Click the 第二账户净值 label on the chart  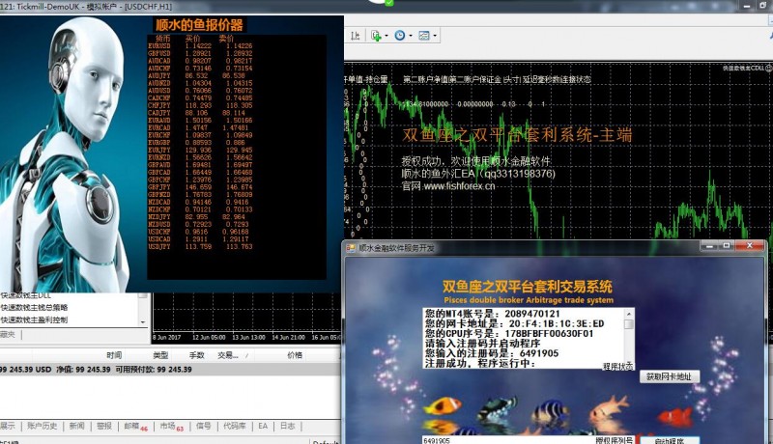(x=425, y=79)
